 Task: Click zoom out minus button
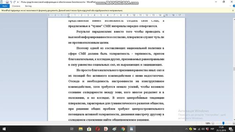pyautogui.click(x=213, y=123)
